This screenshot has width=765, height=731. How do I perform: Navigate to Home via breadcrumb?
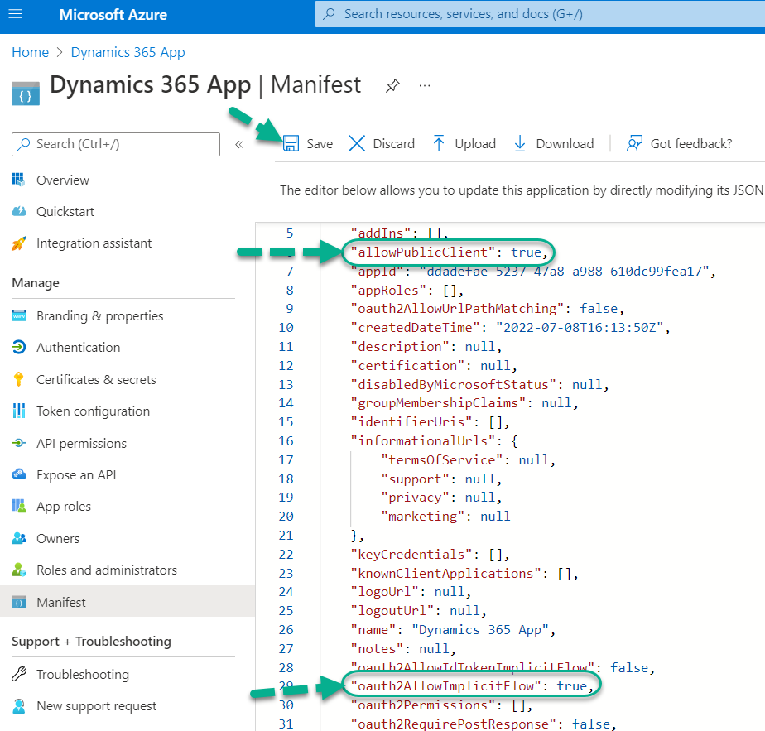click(x=30, y=52)
